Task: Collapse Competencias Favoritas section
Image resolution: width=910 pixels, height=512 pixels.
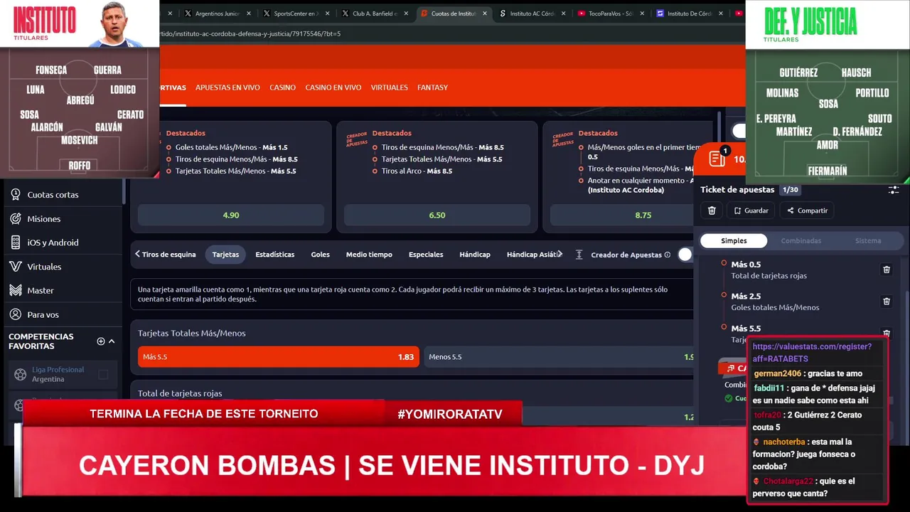Action: point(112,341)
